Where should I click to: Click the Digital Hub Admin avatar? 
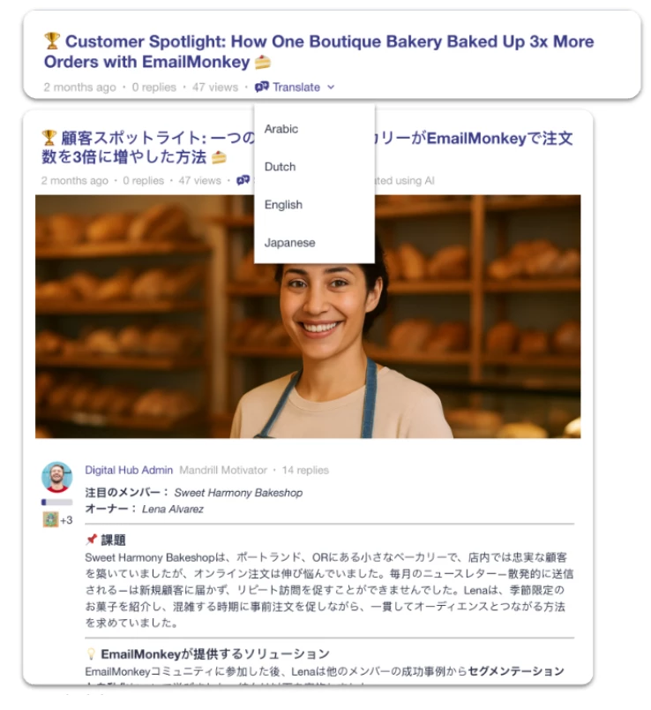(x=56, y=477)
